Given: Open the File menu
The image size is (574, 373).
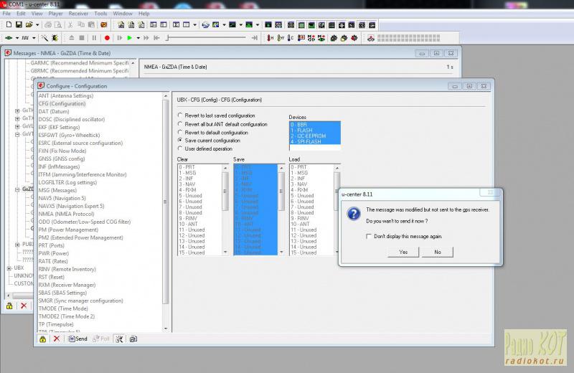Looking at the screenshot, I should (x=6, y=14).
